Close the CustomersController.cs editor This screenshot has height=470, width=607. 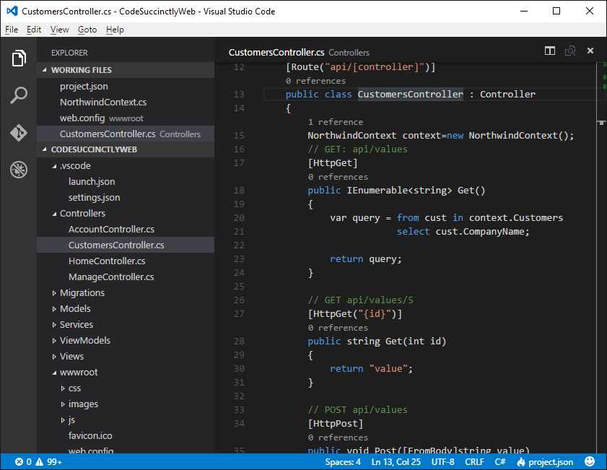[x=590, y=51]
